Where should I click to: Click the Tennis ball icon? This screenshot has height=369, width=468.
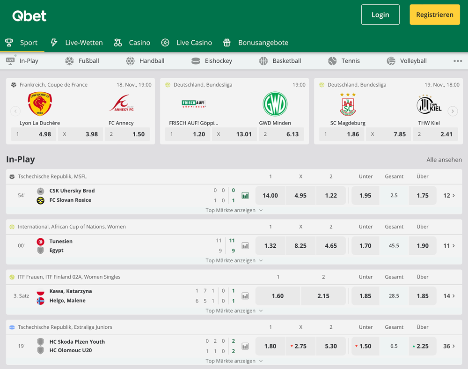[x=332, y=61]
